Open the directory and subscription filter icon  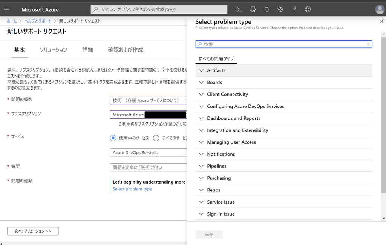coord(253,9)
